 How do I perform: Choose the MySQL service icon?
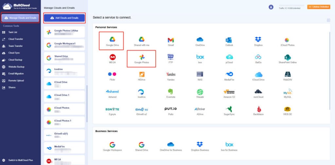coord(288,91)
